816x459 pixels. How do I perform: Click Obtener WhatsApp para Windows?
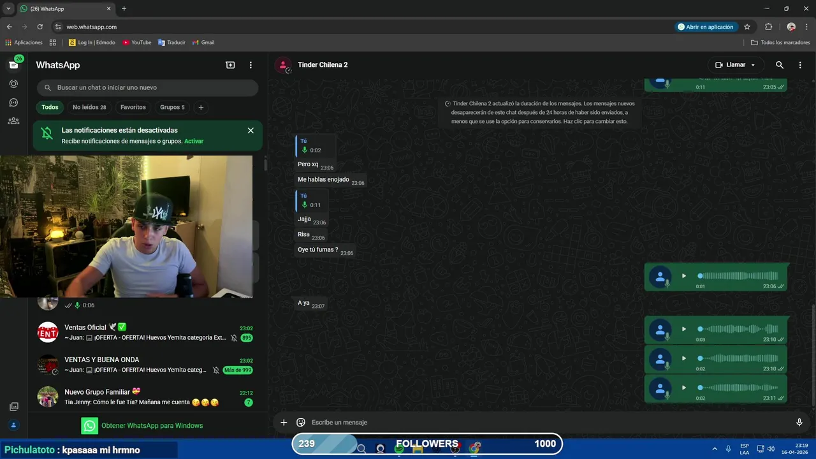tap(142, 426)
